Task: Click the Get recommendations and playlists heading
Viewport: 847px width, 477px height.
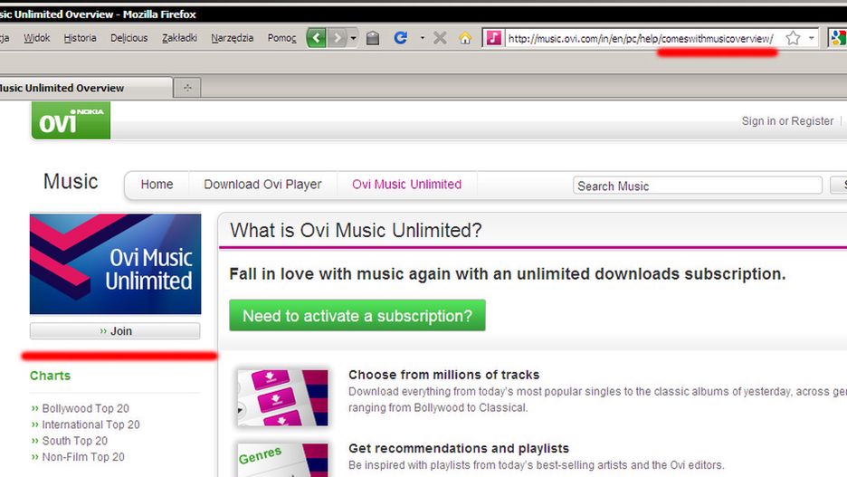Action: [459, 448]
